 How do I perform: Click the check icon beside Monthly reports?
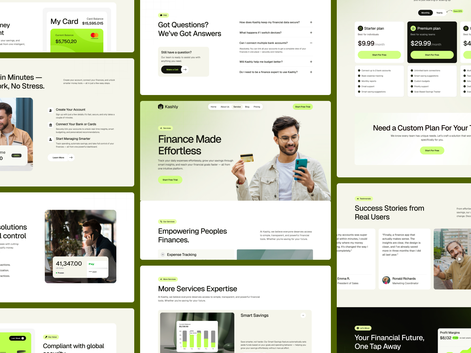(x=359, y=81)
